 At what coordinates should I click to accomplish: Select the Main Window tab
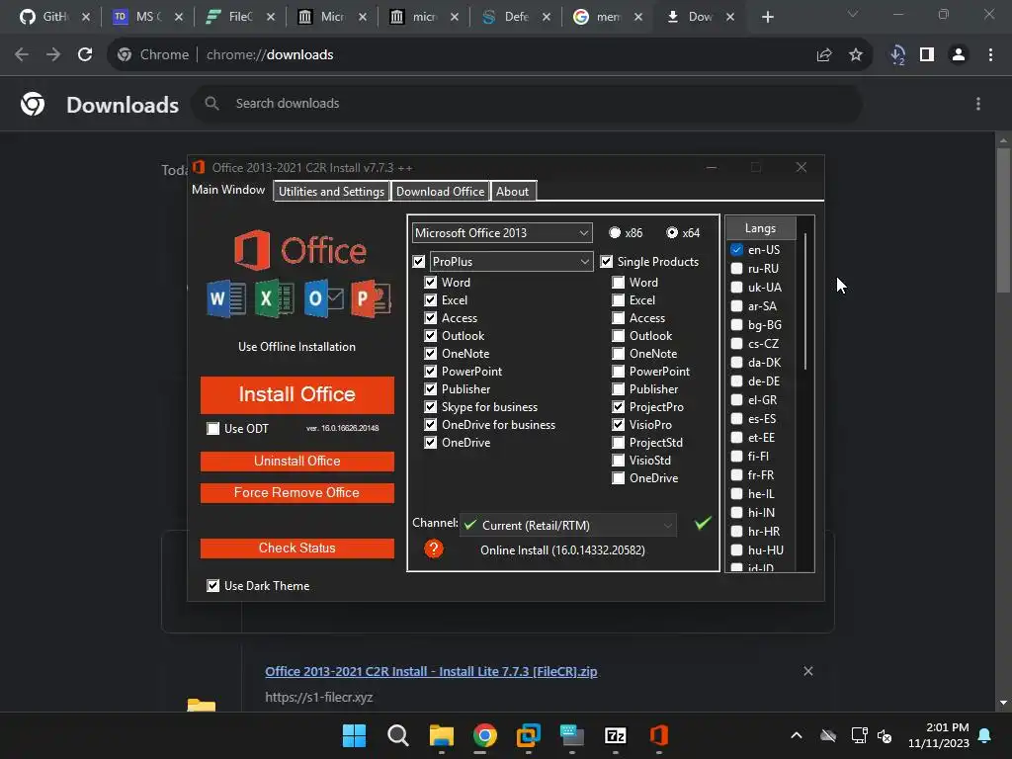(228, 189)
